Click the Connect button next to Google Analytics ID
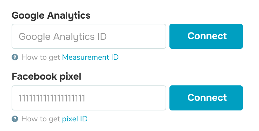This screenshot has width=259, height=131. 206,36
